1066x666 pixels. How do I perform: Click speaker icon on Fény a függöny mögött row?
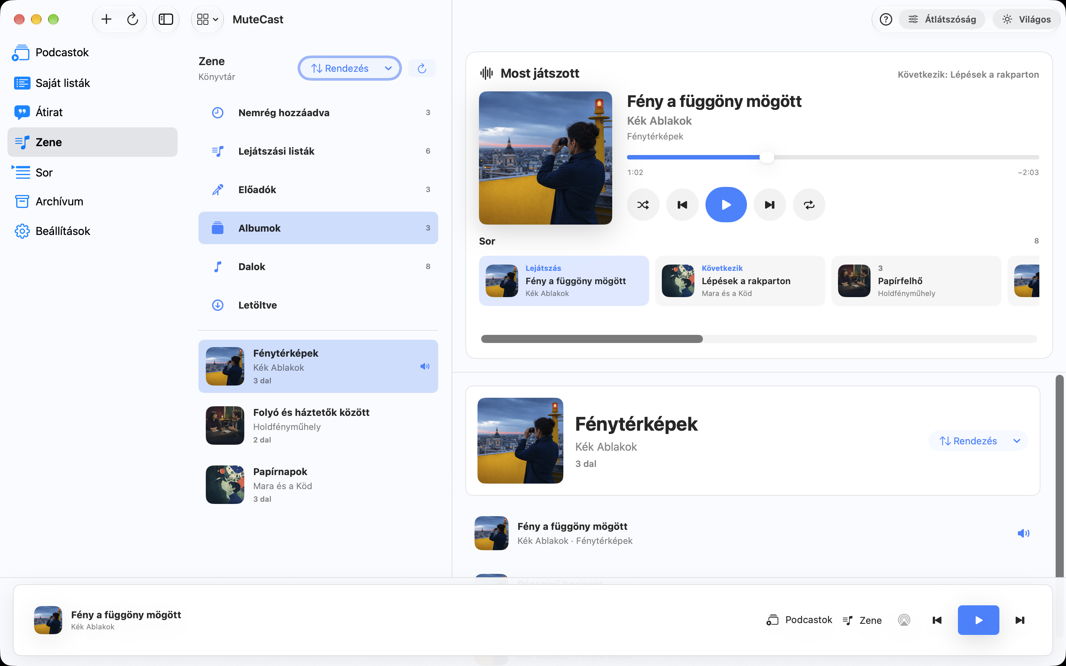pyautogui.click(x=1023, y=534)
